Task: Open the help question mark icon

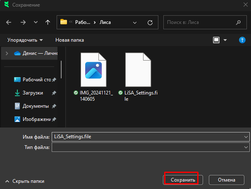Action: click(x=242, y=40)
